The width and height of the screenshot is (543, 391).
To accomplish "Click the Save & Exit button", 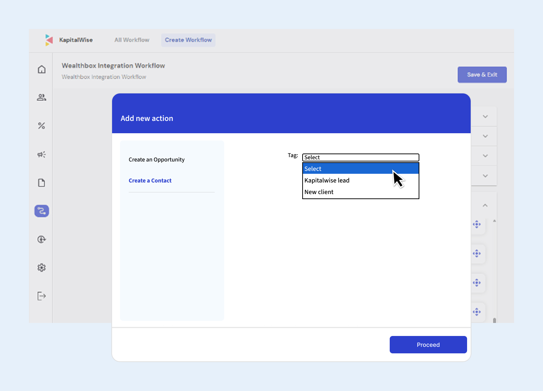I will click(482, 75).
